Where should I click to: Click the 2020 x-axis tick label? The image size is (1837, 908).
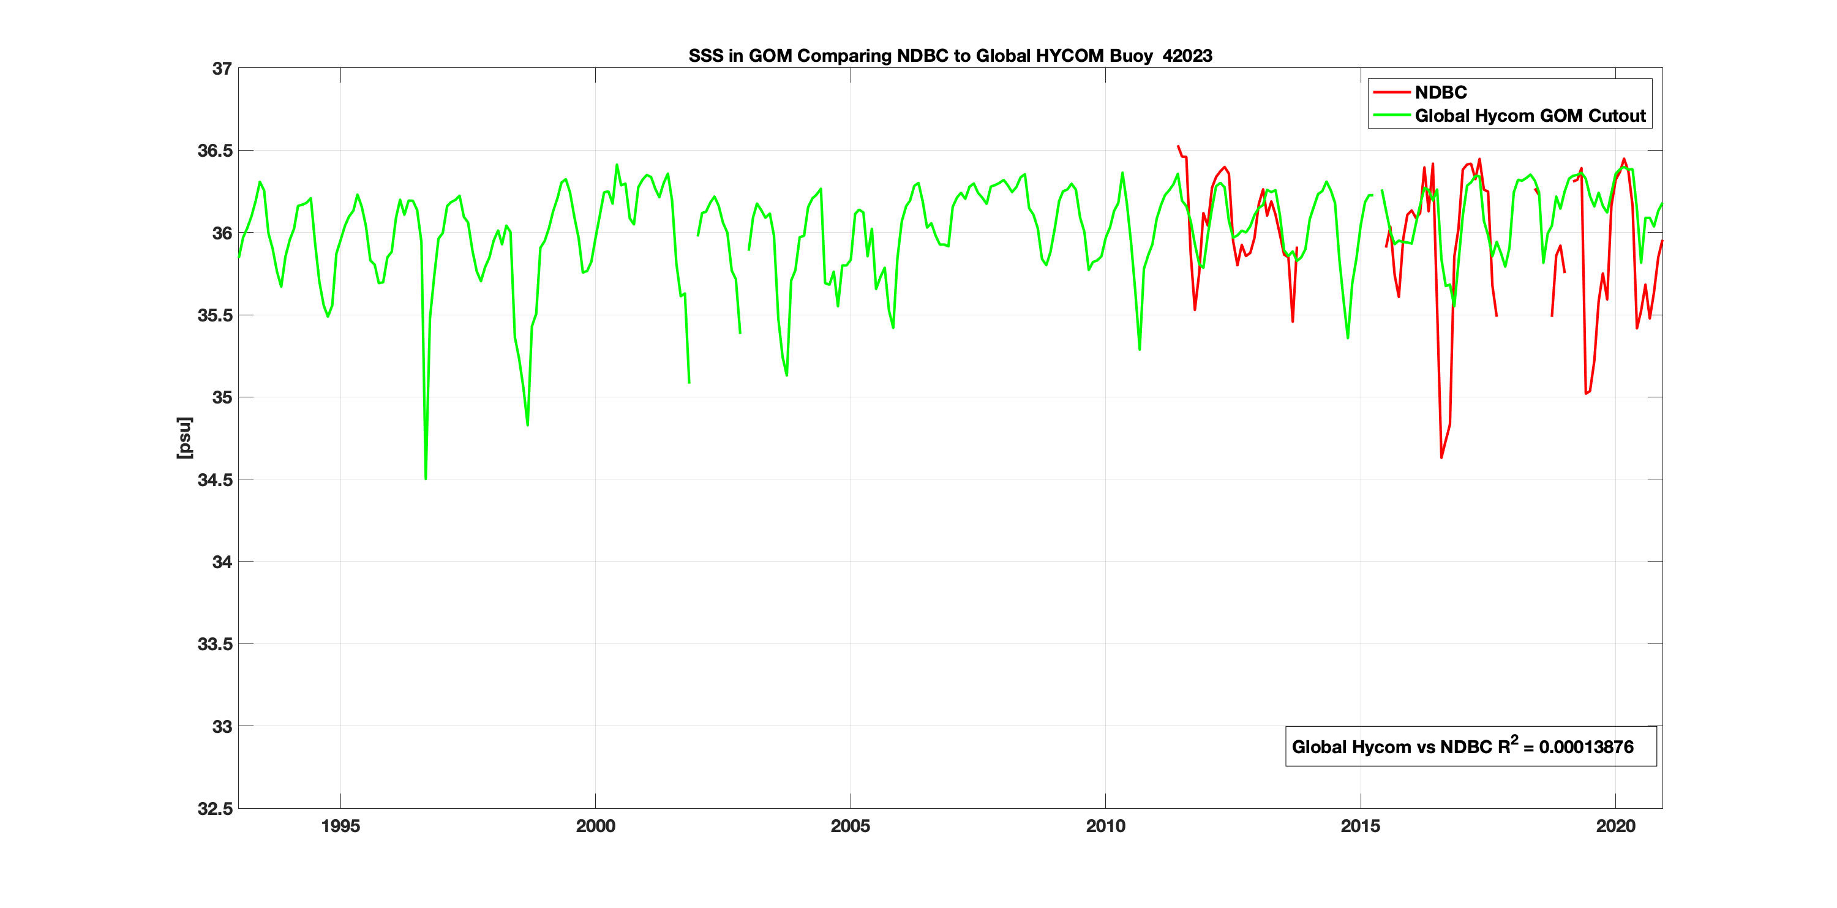[x=1615, y=826]
